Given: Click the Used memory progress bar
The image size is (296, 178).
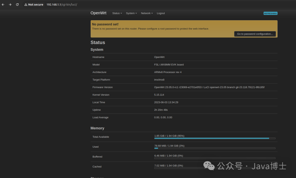Looking at the screenshot, I should tap(215, 148).
